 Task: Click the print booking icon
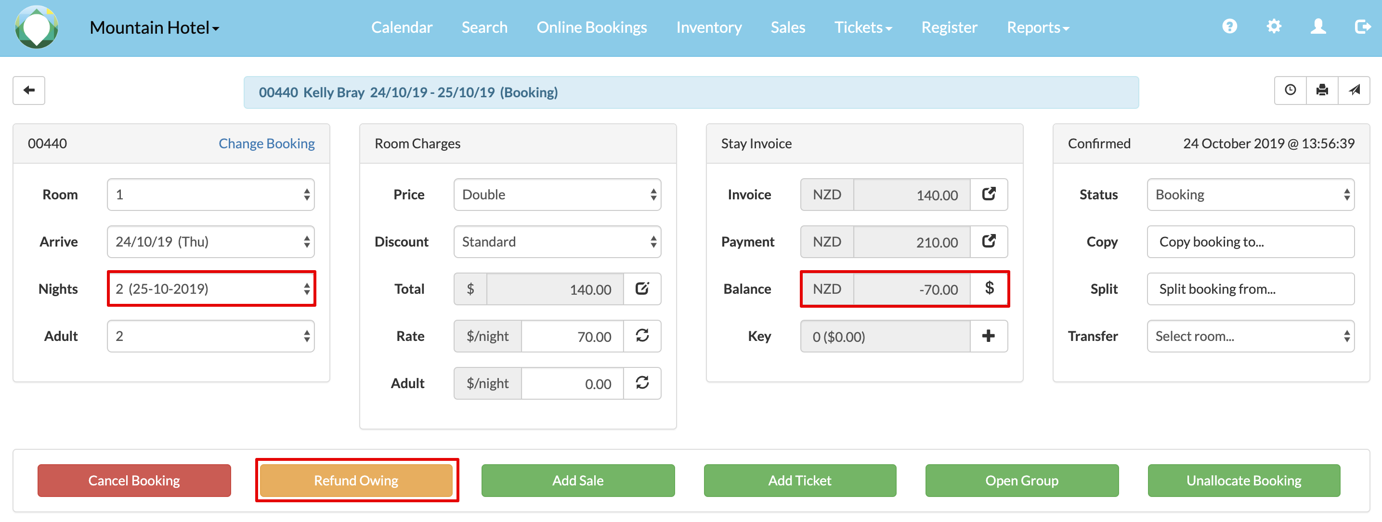(1322, 90)
